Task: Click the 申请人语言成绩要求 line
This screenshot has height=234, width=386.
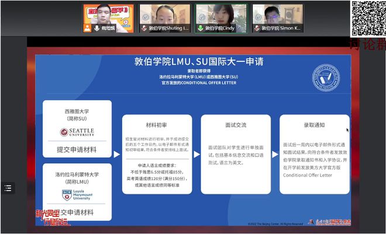Action: (x=157, y=166)
